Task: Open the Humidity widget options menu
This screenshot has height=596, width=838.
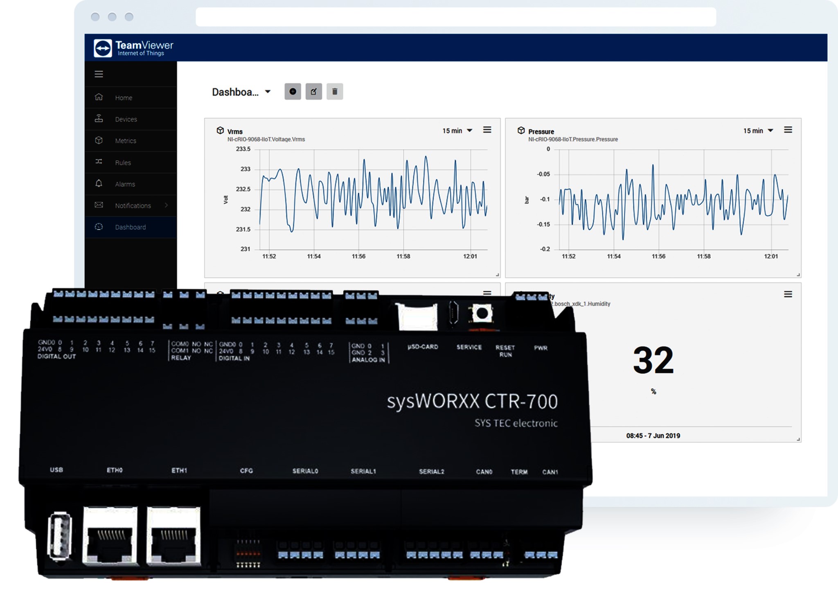Action: (x=788, y=294)
